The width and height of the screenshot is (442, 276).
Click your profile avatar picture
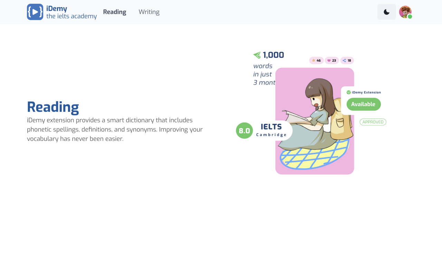405,12
